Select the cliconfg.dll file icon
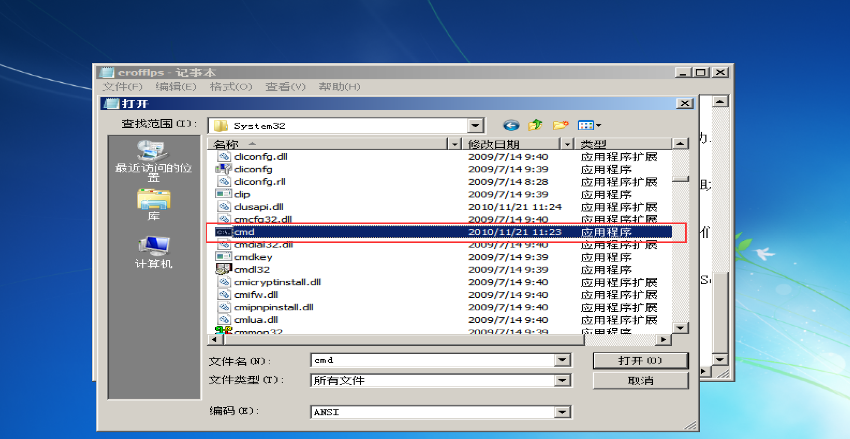Viewport: 850px width, 439px height. (x=224, y=157)
